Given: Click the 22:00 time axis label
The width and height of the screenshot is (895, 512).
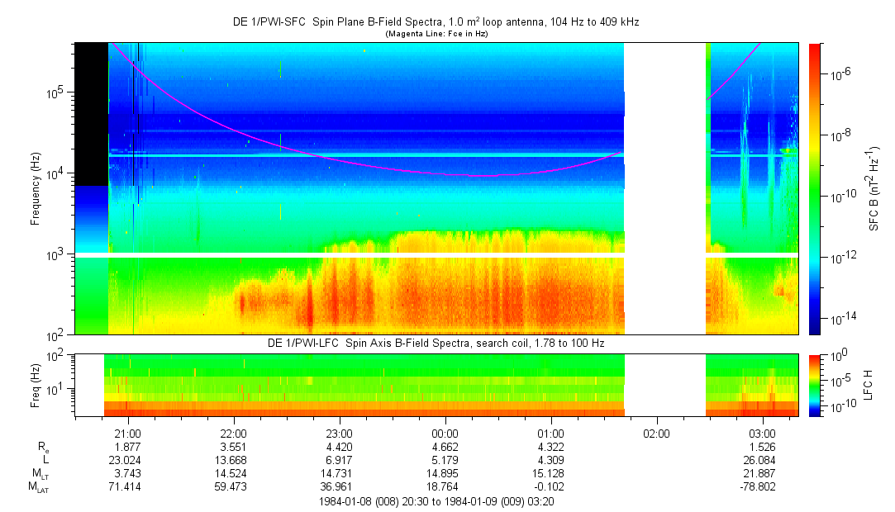Looking at the screenshot, I should click(234, 434).
